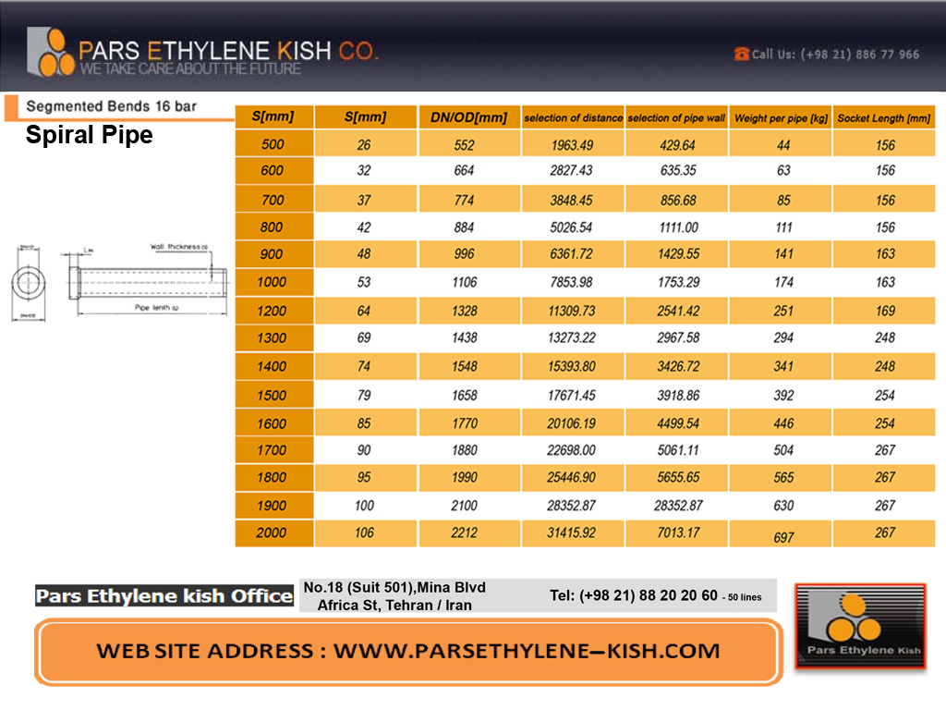This screenshot has height=710, width=946.
Task: Select the 500 row label
Action: point(273,144)
